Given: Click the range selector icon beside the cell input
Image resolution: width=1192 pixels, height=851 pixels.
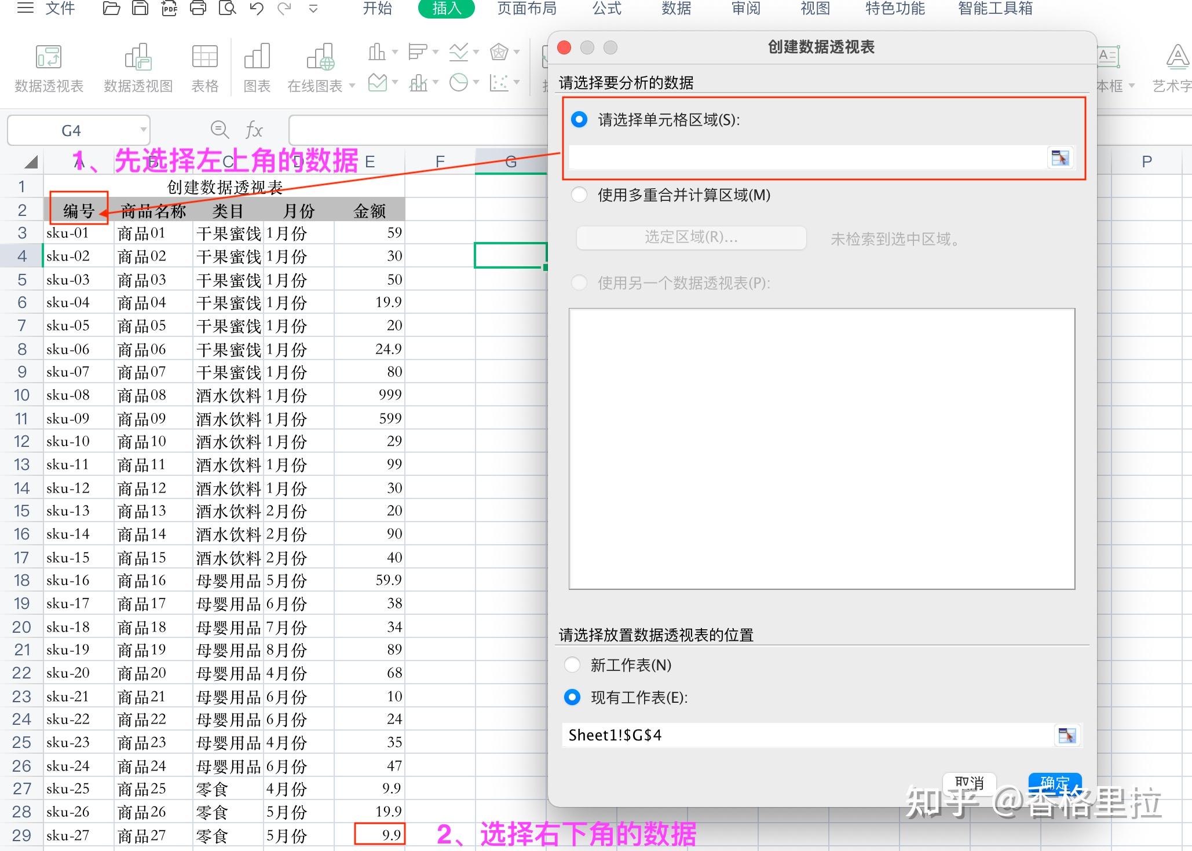Looking at the screenshot, I should (1060, 157).
